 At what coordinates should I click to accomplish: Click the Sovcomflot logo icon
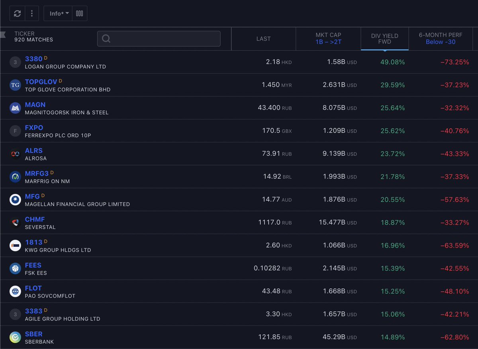coord(15,292)
